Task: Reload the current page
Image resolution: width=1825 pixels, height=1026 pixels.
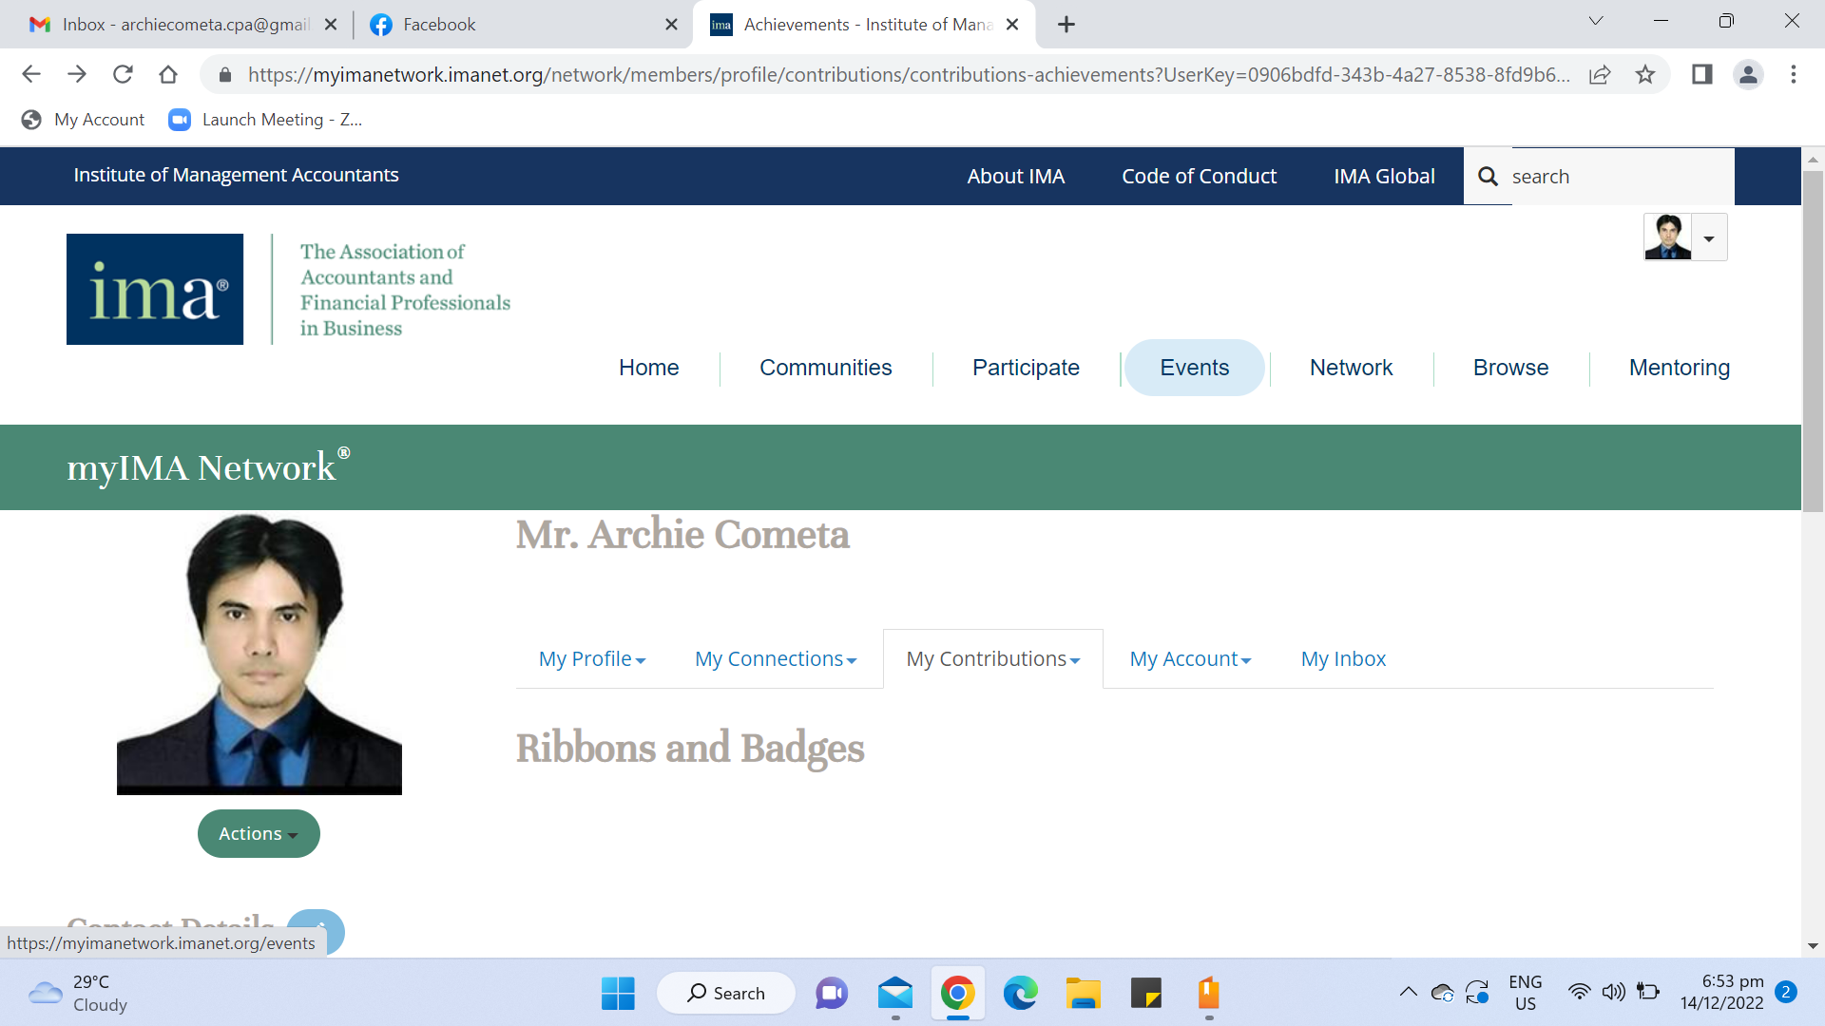Action: (123, 74)
